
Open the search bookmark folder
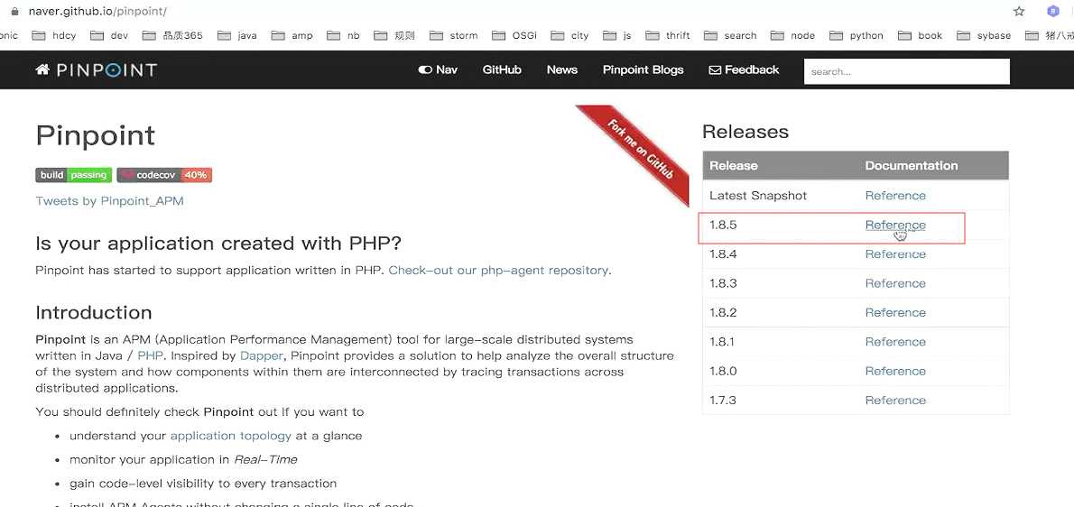pyautogui.click(x=730, y=35)
